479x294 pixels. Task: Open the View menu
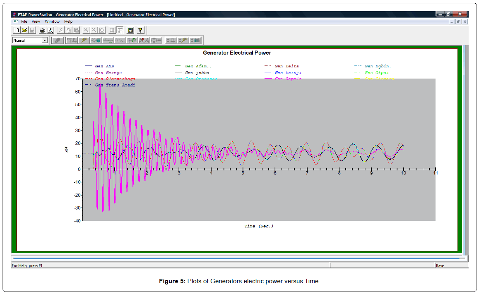point(36,22)
